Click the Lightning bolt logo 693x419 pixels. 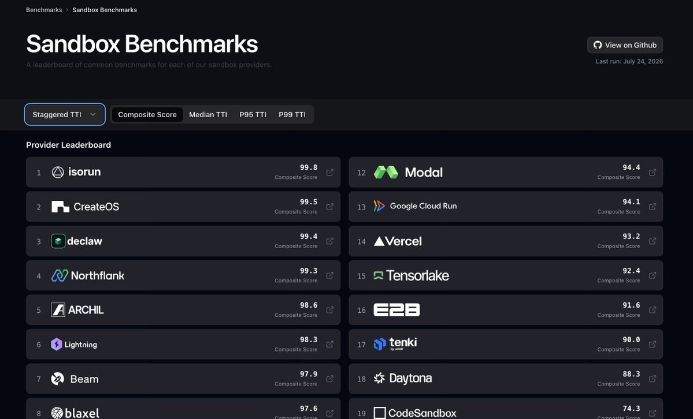pos(57,345)
